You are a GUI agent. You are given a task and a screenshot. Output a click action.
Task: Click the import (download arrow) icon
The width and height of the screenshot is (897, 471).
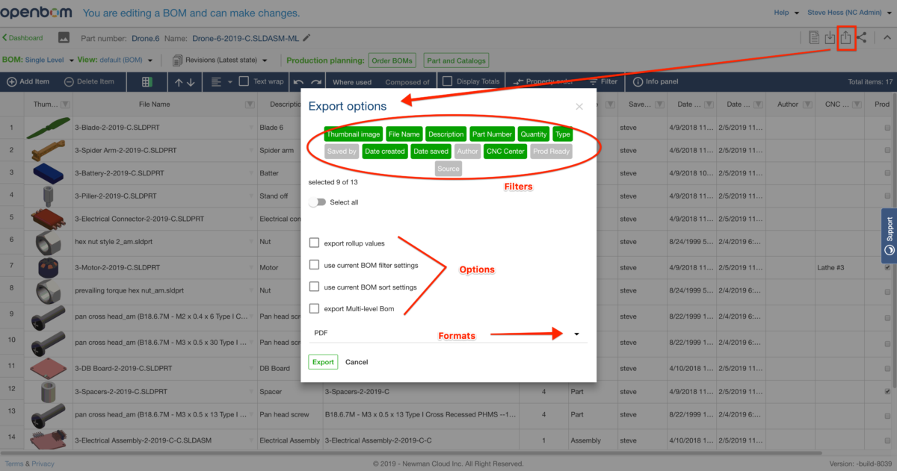coord(830,37)
